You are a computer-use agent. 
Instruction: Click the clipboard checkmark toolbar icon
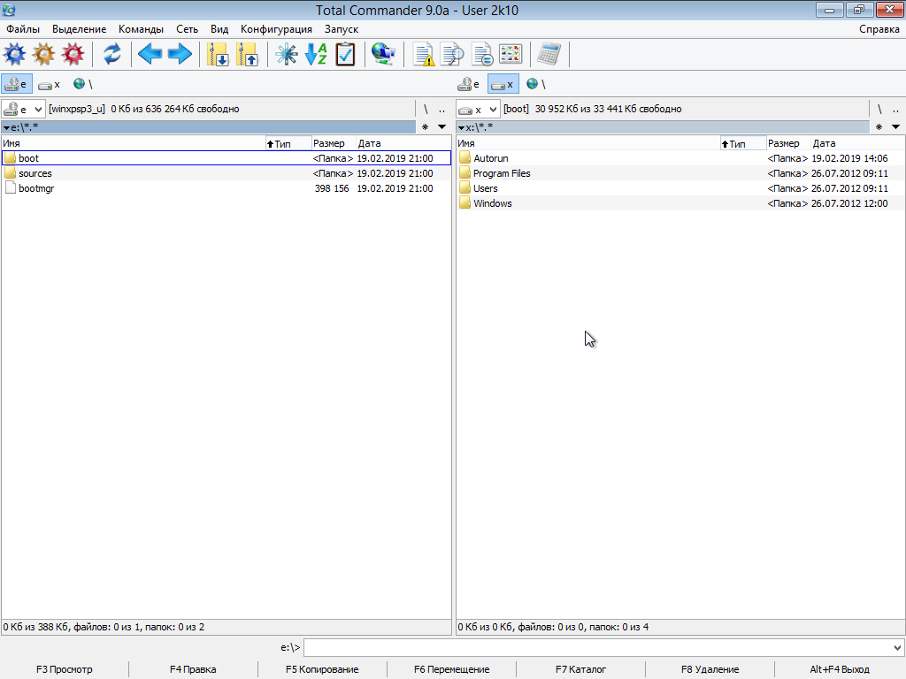pos(346,54)
